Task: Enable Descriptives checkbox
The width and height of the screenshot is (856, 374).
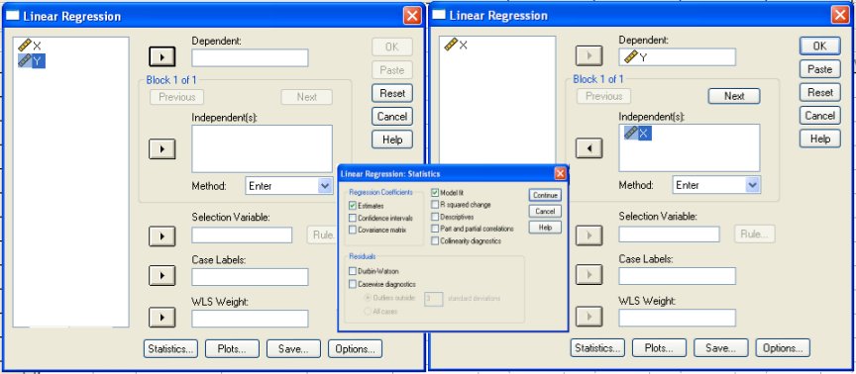Action: pyautogui.click(x=435, y=217)
